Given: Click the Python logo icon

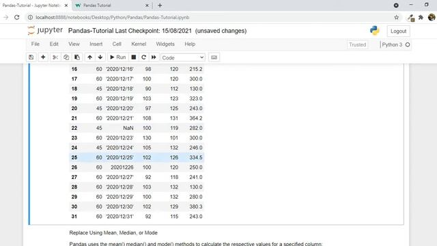Looking at the screenshot, I should tap(375, 31).
